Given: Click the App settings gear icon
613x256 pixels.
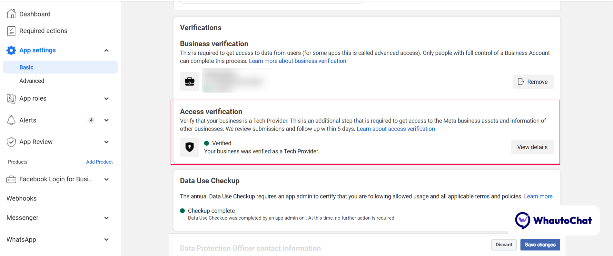Looking at the screenshot, I should click(11, 50).
